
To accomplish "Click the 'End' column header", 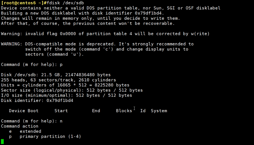I will point(96,111).
